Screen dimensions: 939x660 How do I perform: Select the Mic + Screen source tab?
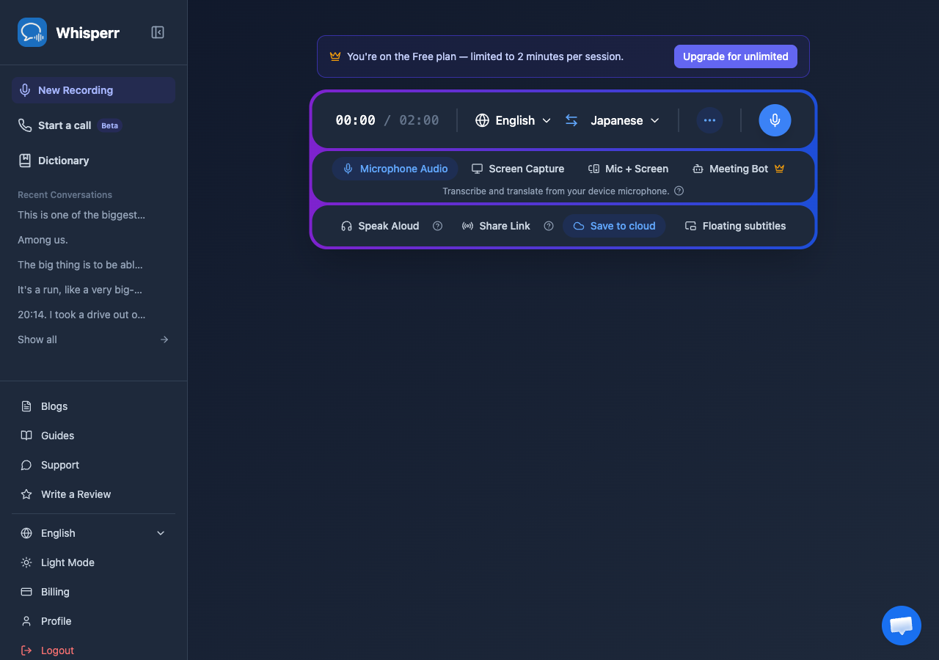tap(628, 169)
